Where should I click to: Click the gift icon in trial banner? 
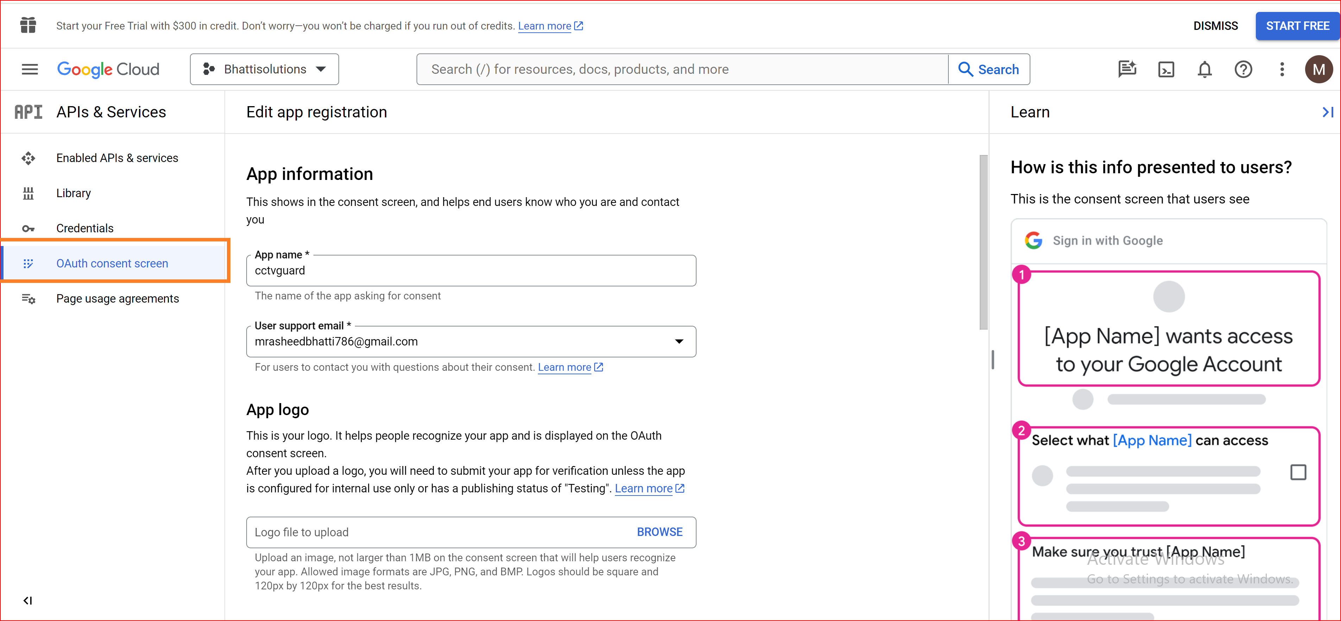(x=28, y=25)
